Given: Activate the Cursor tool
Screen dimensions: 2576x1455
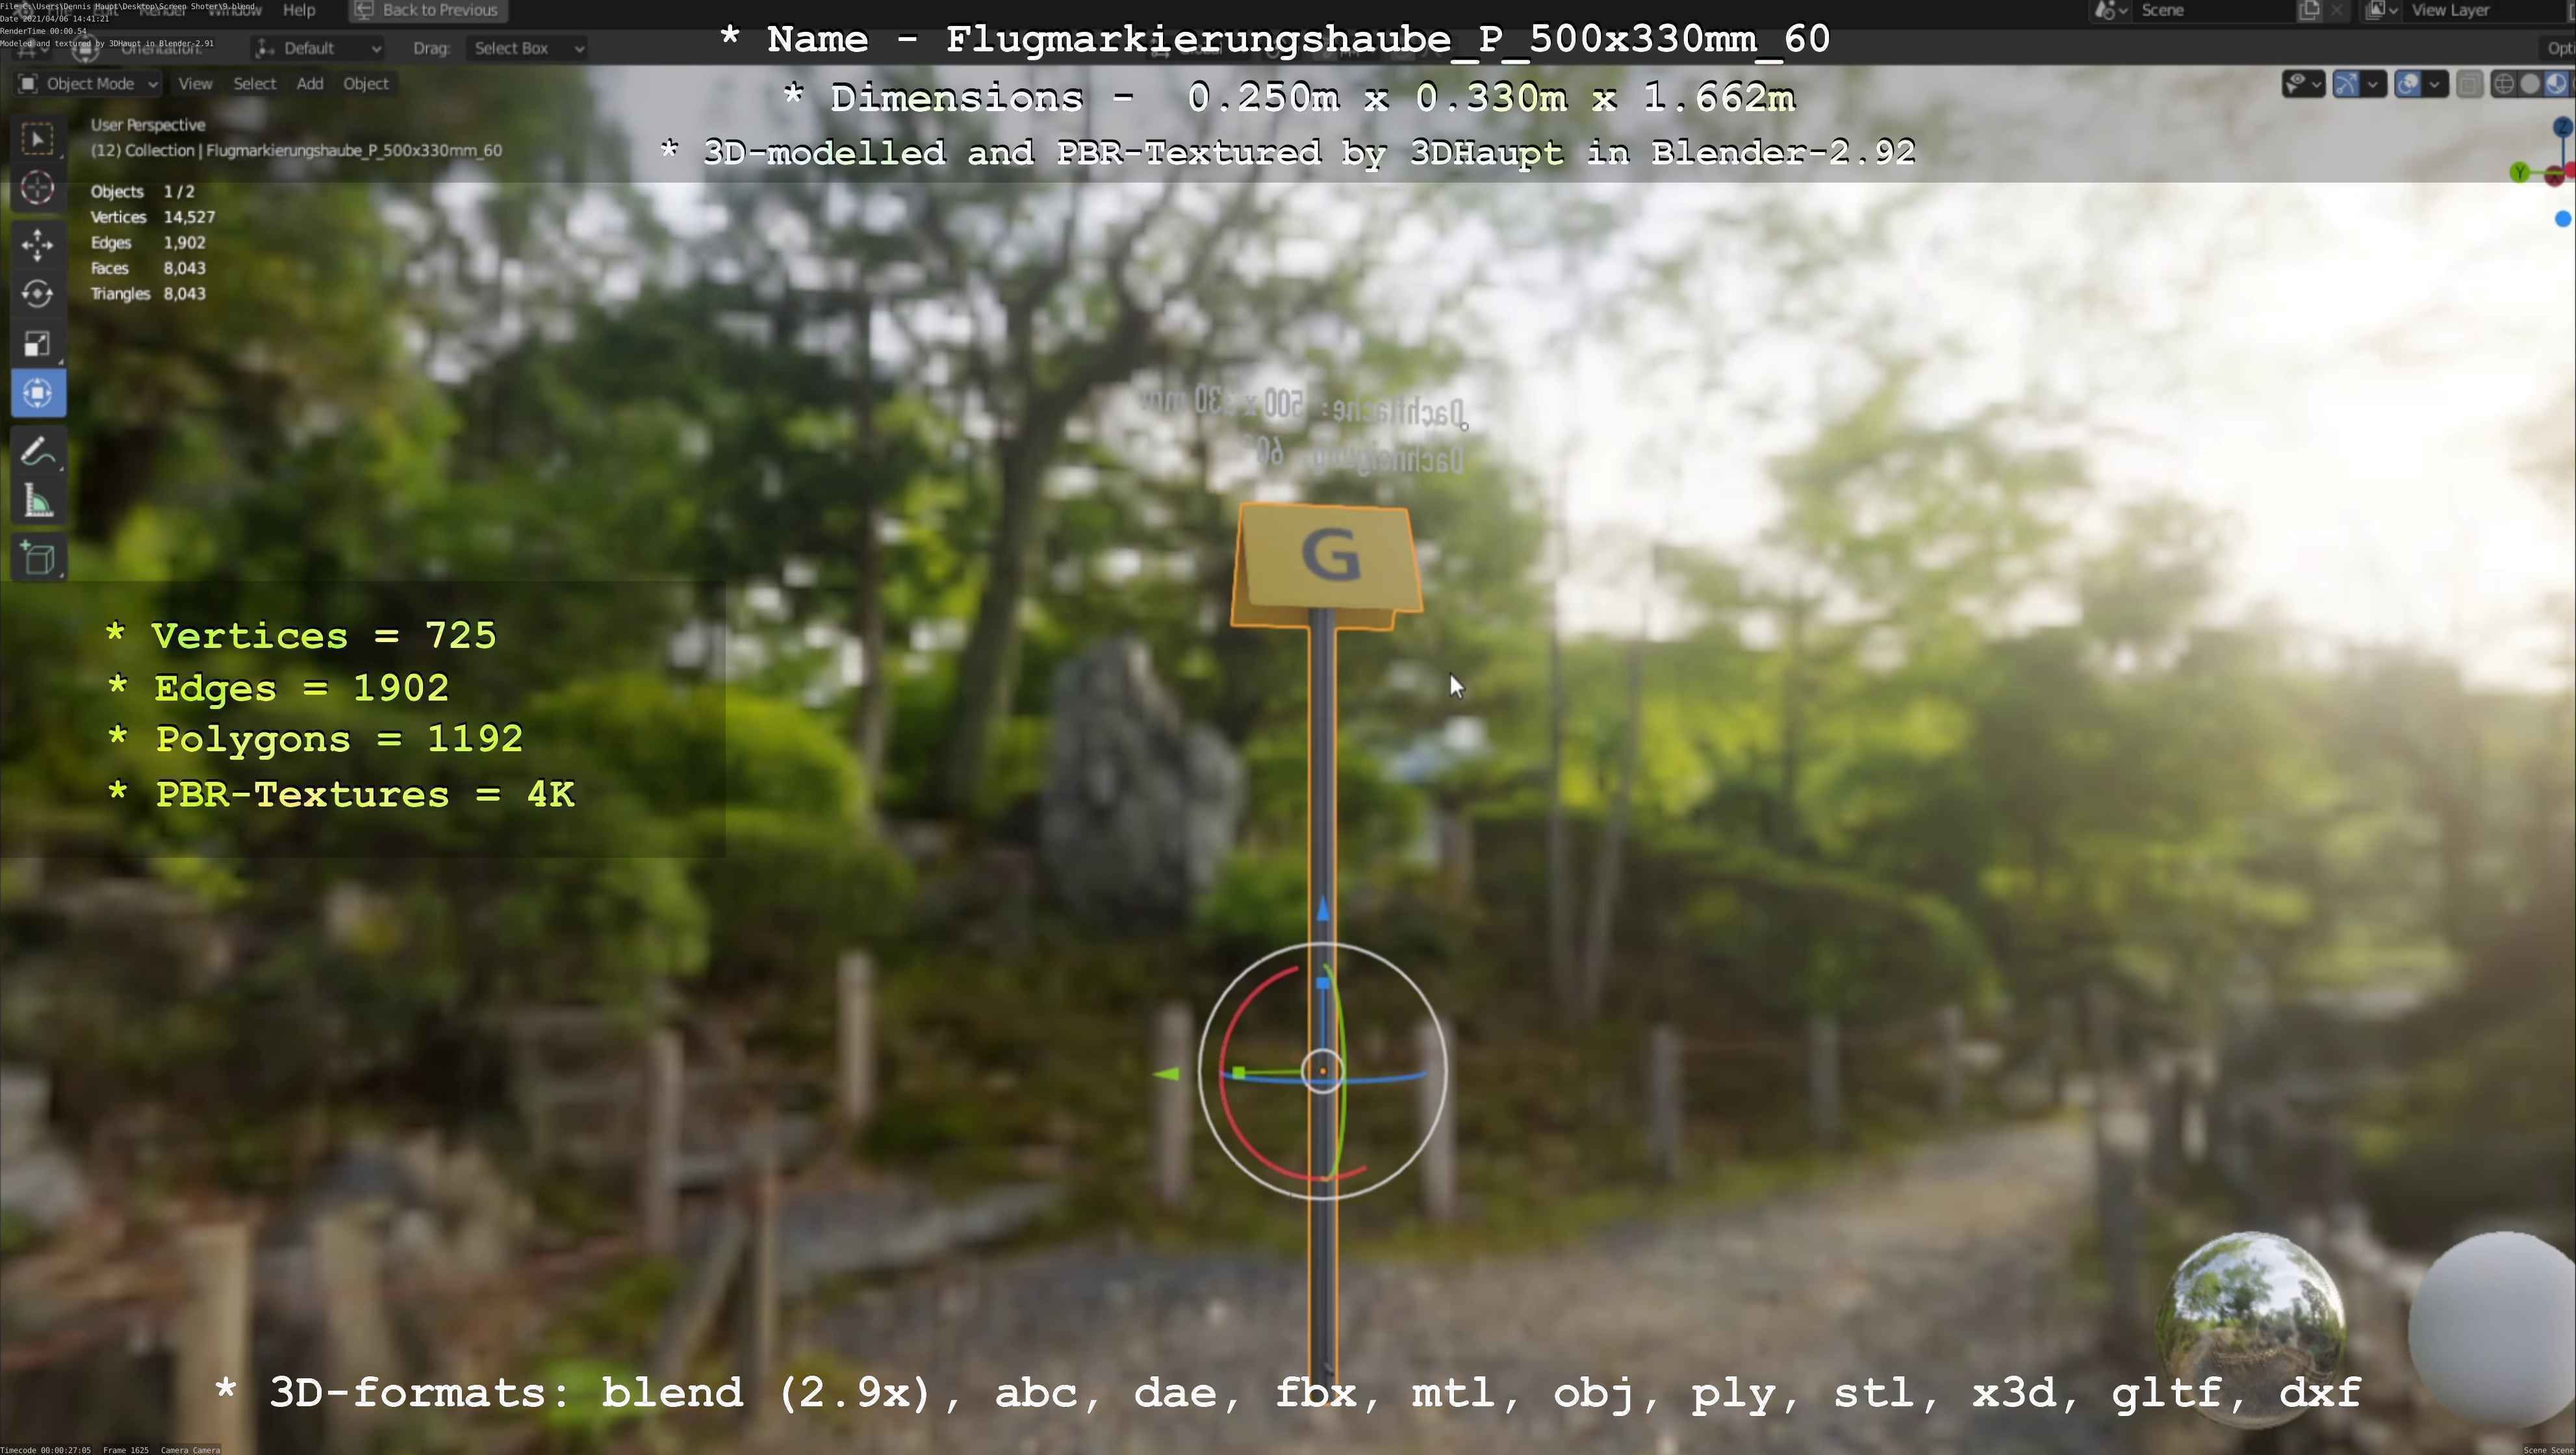Looking at the screenshot, I should coord(37,188).
